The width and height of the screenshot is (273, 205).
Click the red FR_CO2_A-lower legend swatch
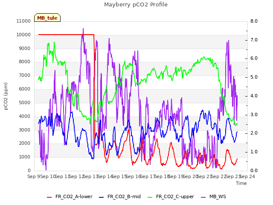click(49, 197)
